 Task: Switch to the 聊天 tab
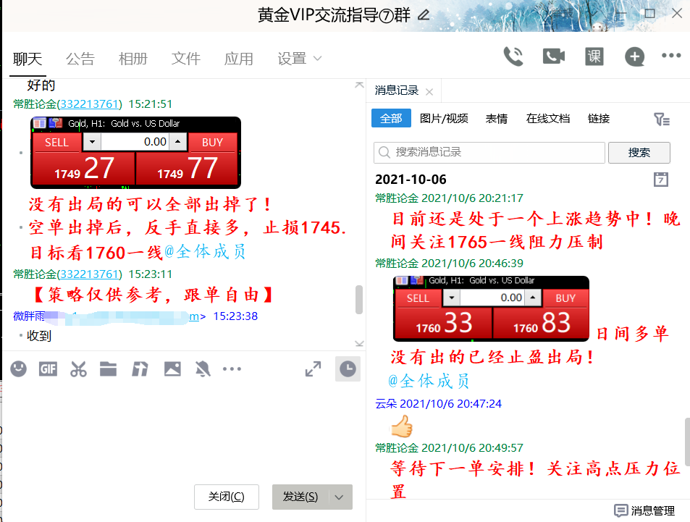[28, 59]
